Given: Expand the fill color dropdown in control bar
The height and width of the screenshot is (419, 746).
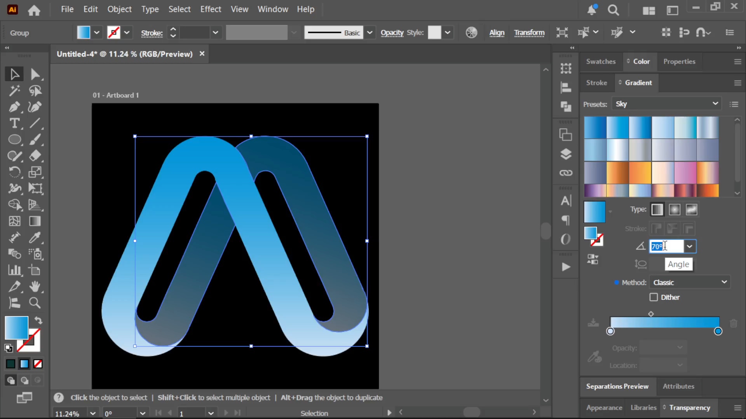Looking at the screenshot, I should (97, 33).
